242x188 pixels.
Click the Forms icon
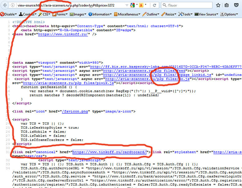[54, 14]
